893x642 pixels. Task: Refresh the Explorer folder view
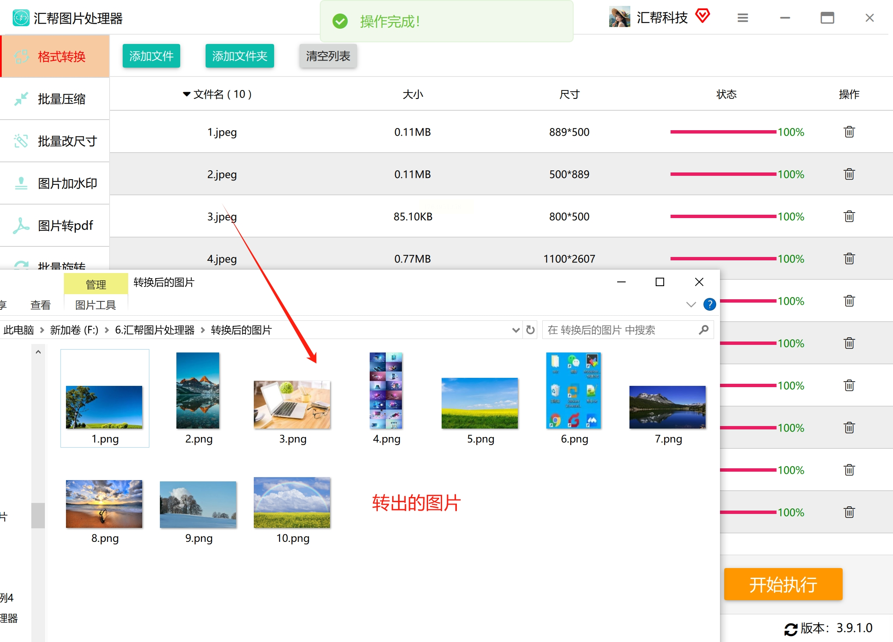[x=530, y=330]
